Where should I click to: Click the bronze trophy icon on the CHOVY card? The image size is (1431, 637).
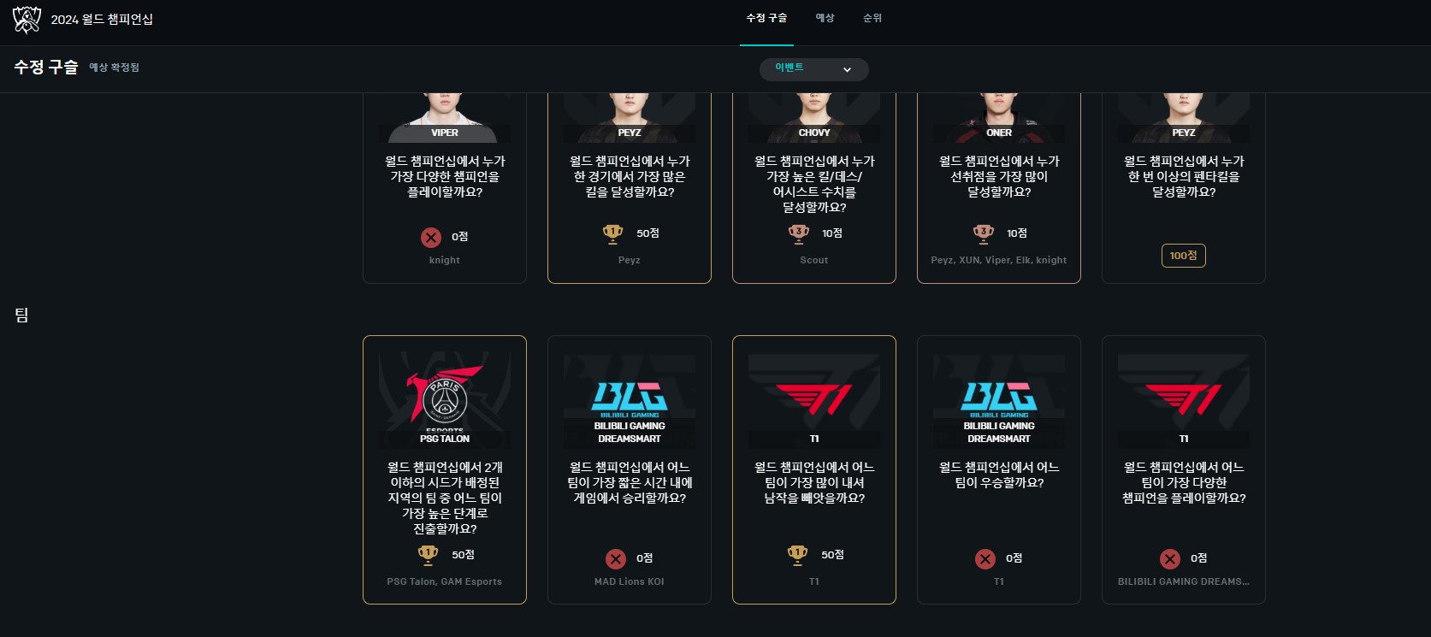798,233
